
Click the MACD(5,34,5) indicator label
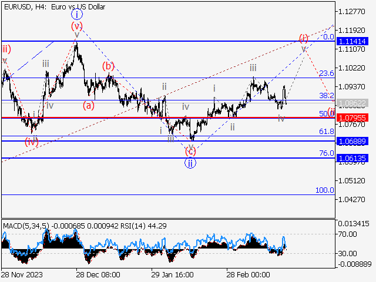[x=26, y=226]
